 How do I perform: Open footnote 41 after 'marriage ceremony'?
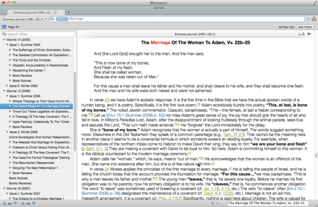coord(189,153)
